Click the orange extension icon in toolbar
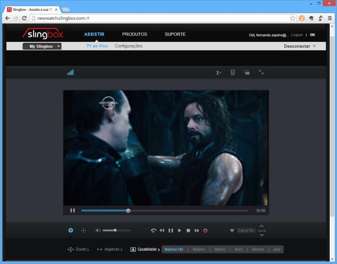The width and height of the screenshot is (337, 264). 302,18
